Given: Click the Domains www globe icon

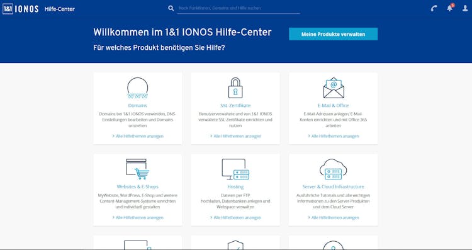Looking at the screenshot, I should pyautogui.click(x=138, y=88).
